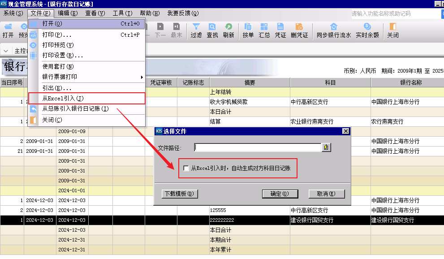The width and height of the screenshot is (444, 259).
Task: Open the 汇总 (Summary) toolbar icon
Action: click(x=264, y=30)
